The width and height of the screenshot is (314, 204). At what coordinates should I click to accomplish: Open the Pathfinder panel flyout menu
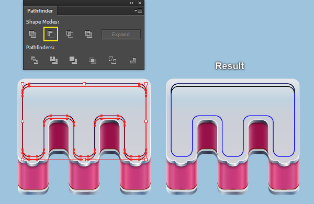point(138,11)
